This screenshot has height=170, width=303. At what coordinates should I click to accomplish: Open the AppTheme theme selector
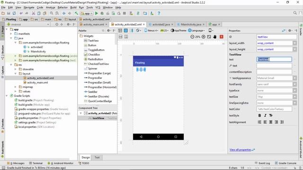point(178,30)
